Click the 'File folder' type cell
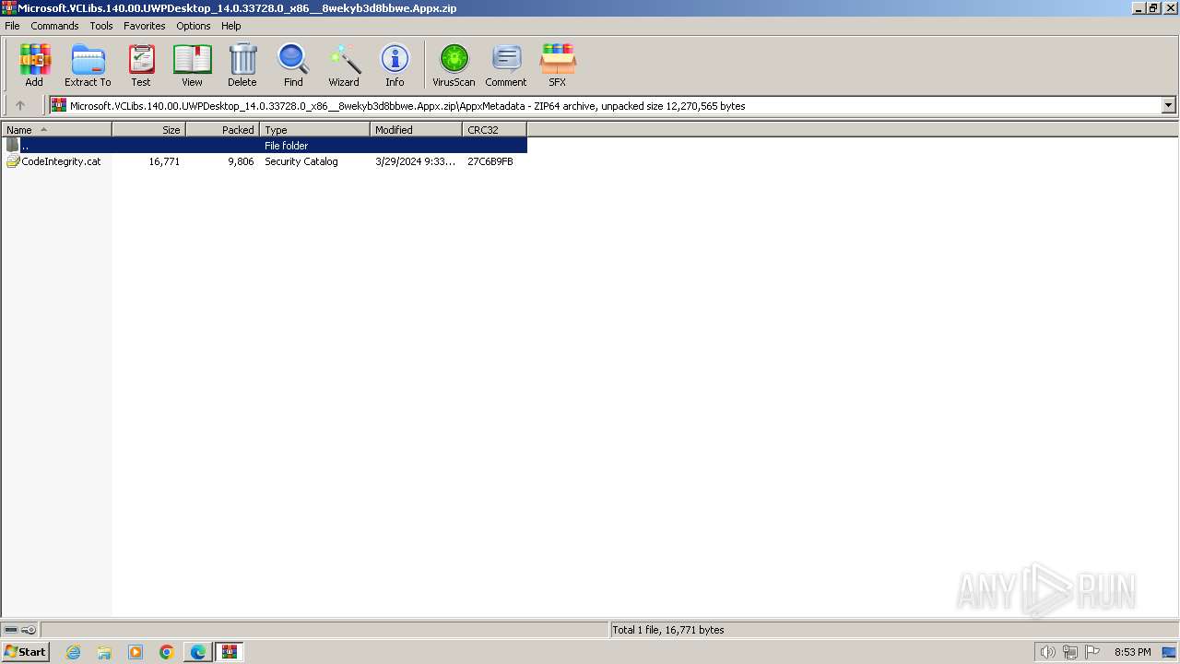Viewport: 1180px width, 664px height. tap(287, 146)
